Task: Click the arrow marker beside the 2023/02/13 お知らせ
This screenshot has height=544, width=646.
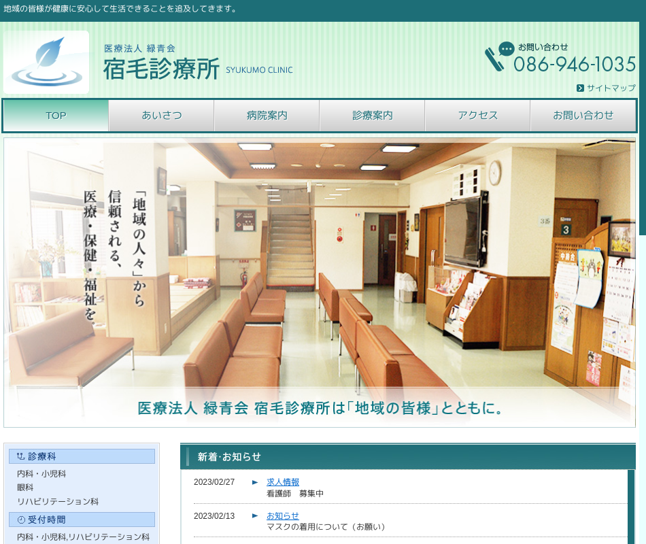Action: tap(255, 516)
